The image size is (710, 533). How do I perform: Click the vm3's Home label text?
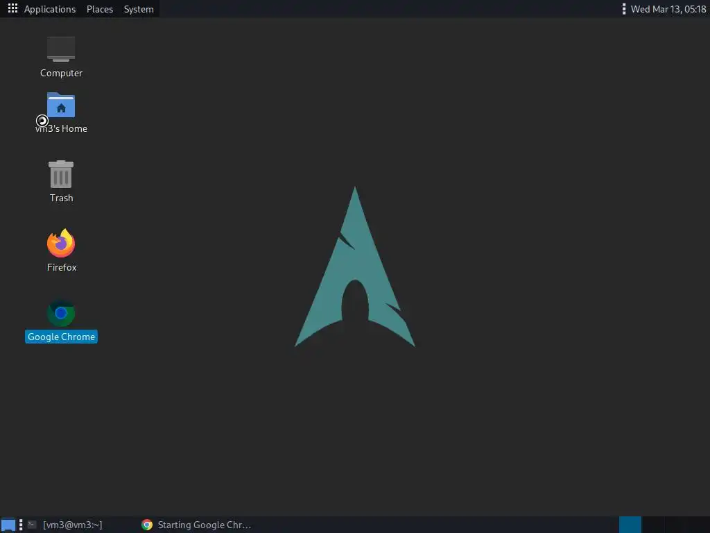pyautogui.click(x=61, y=128)
